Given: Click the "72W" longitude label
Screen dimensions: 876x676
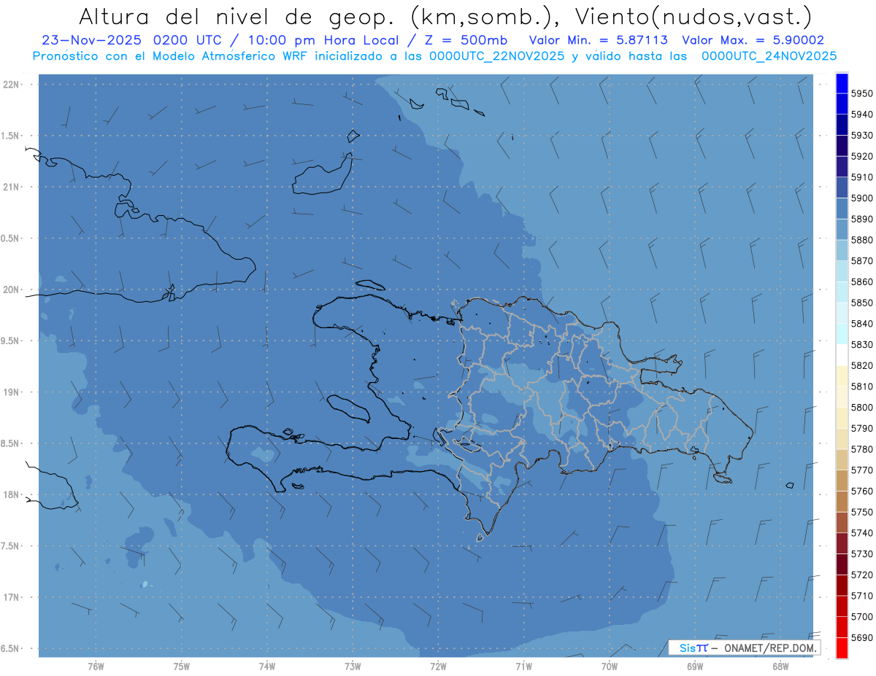Looking at the screenshot, I should pos(438,667).
